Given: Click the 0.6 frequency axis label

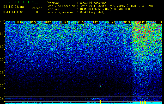Looking at the screenshot, I should click(x=2, y=99).
